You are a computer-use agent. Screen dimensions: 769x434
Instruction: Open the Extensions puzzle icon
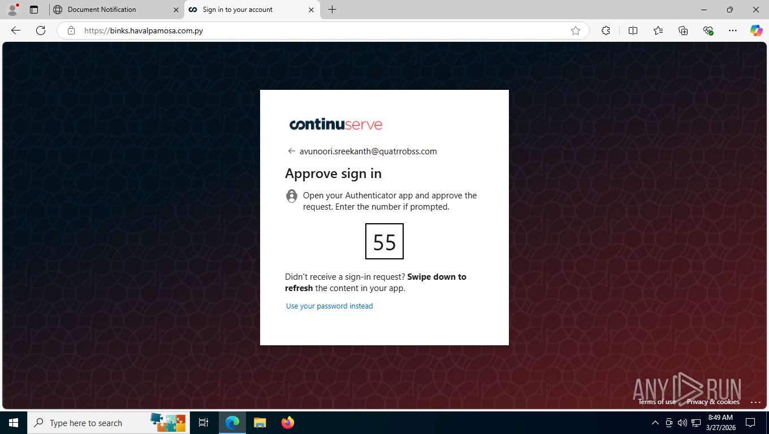pos(606,31)
